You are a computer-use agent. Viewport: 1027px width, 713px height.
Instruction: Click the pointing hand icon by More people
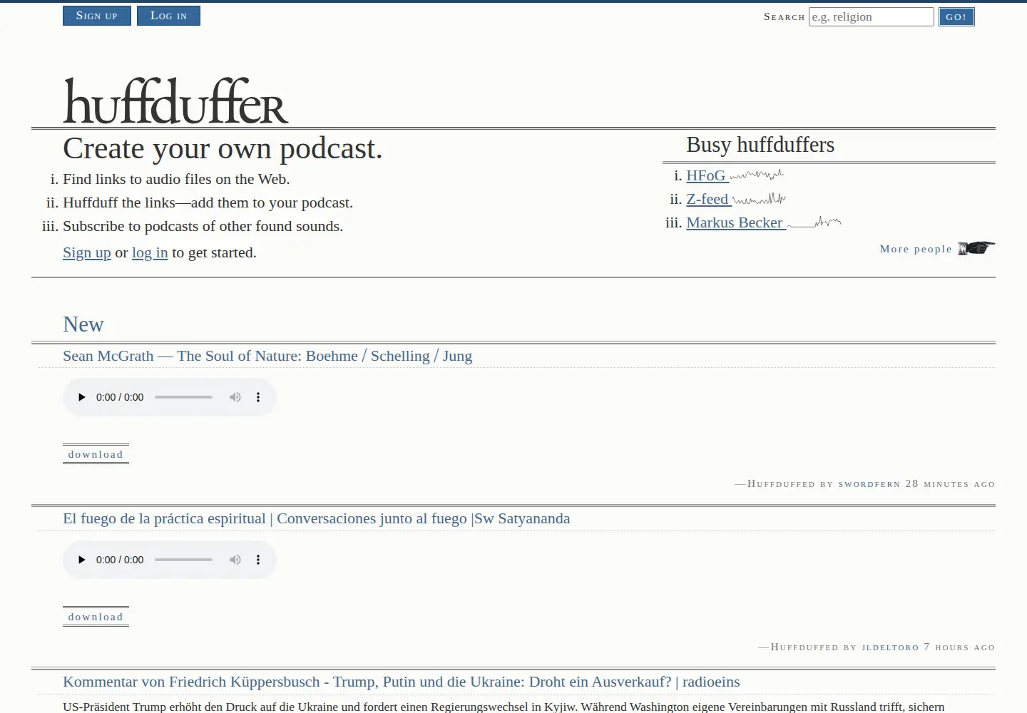pyautogui.click(x=976, y=248)
